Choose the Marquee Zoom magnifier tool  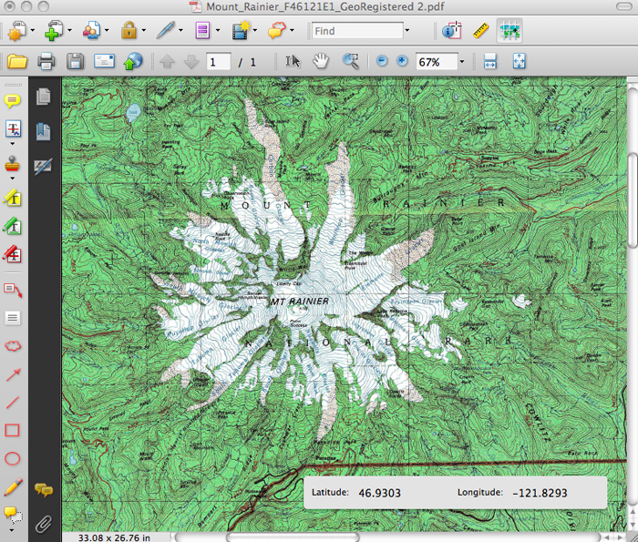point(350,61)
